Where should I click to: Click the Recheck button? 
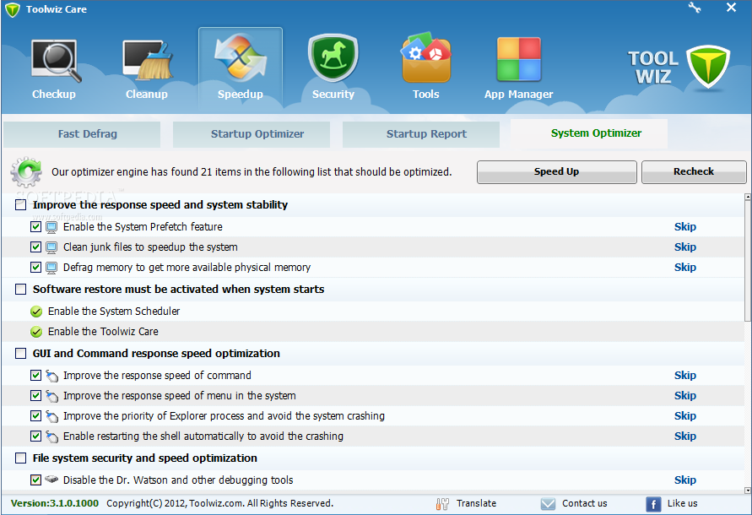click(694, 172)
